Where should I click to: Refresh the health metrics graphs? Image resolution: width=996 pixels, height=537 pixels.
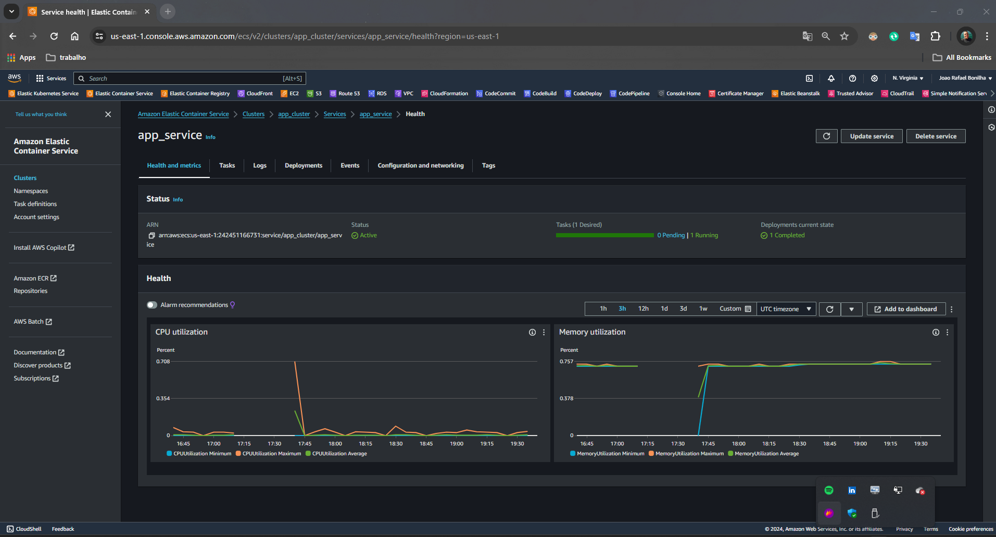pyautogui.click(x=830, y=309)
